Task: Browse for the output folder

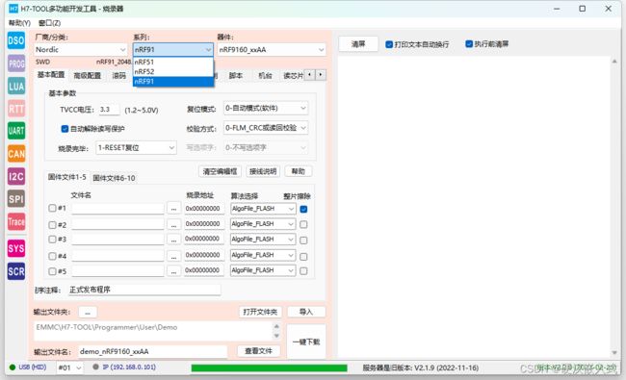Action: pyautogui.click(x=88, y=313)
